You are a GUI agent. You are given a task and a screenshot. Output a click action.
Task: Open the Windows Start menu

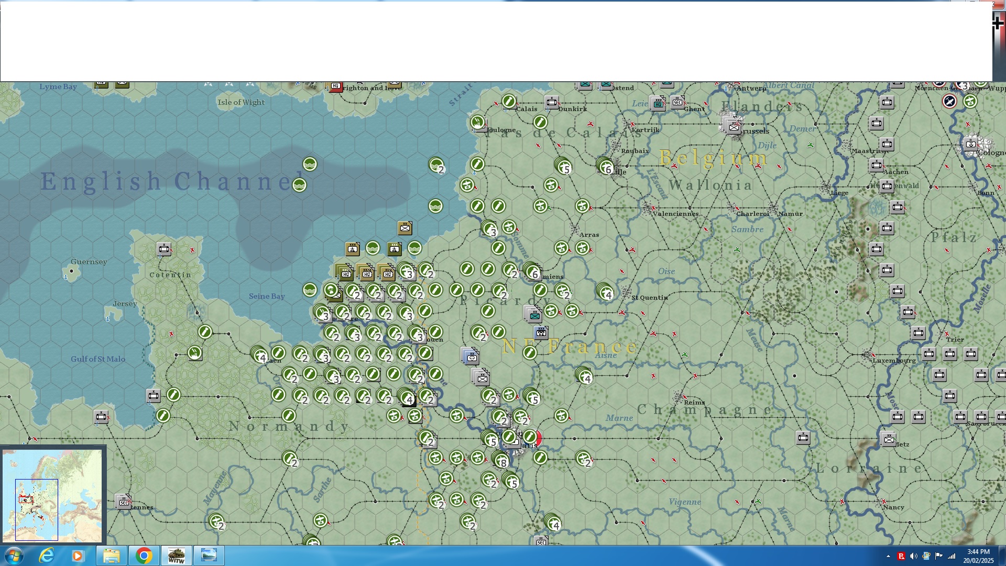13,556
